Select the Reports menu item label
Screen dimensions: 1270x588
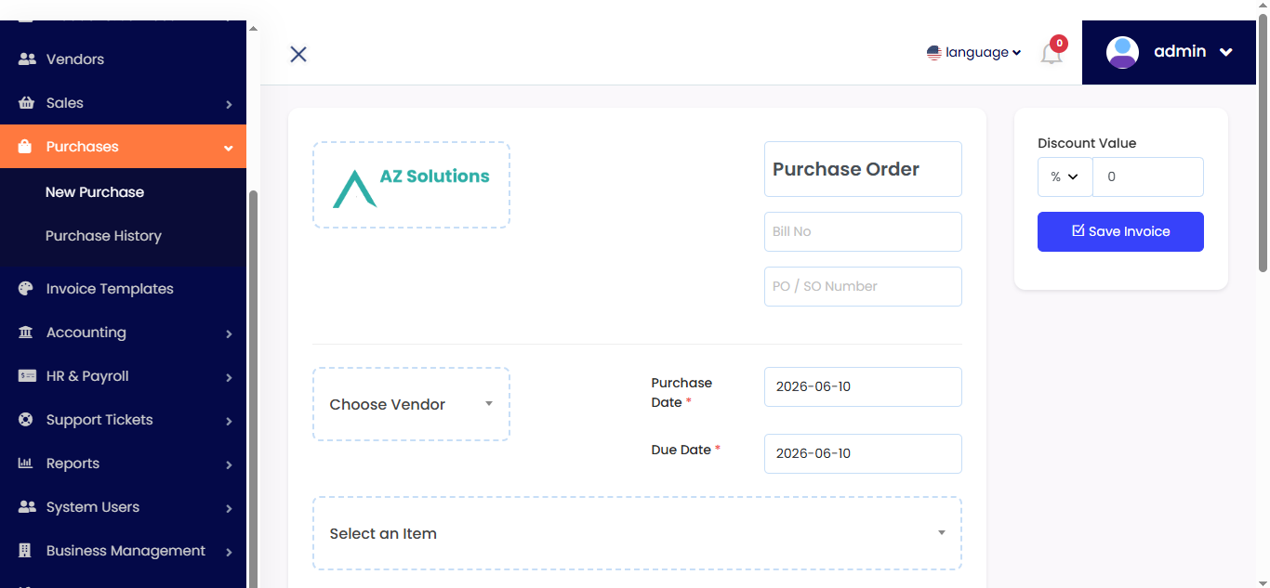tap(73, 464)
